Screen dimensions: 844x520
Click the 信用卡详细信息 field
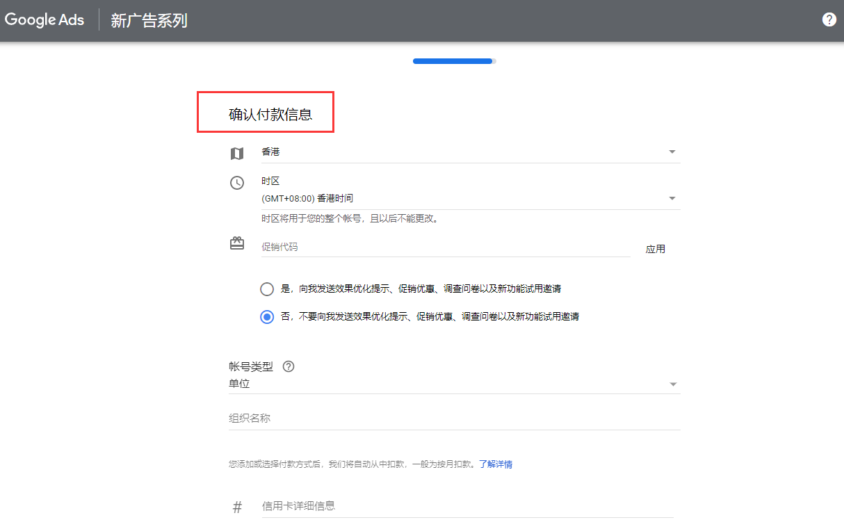coord(466,506)
